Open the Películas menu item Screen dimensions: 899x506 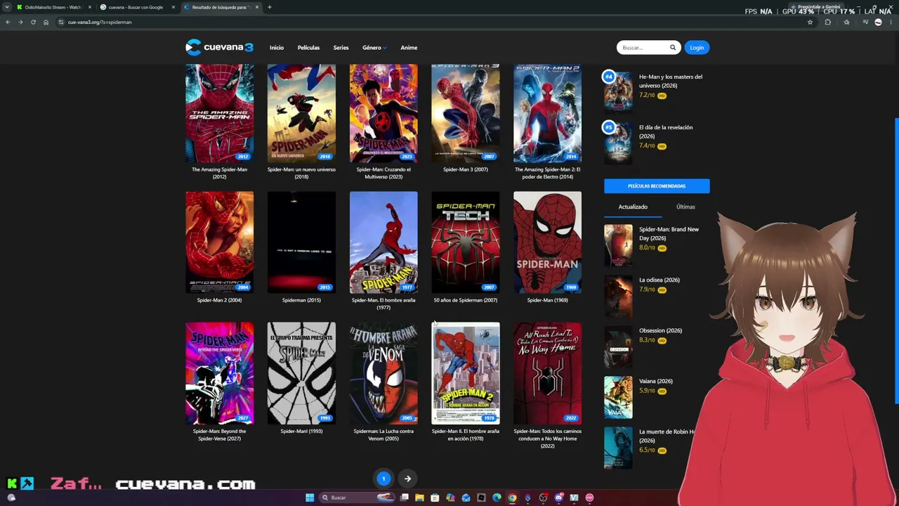click(308, 48)
